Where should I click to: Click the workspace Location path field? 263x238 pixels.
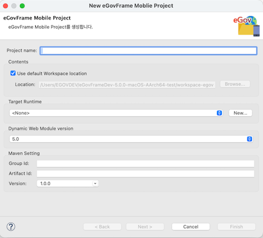(127, 85)
